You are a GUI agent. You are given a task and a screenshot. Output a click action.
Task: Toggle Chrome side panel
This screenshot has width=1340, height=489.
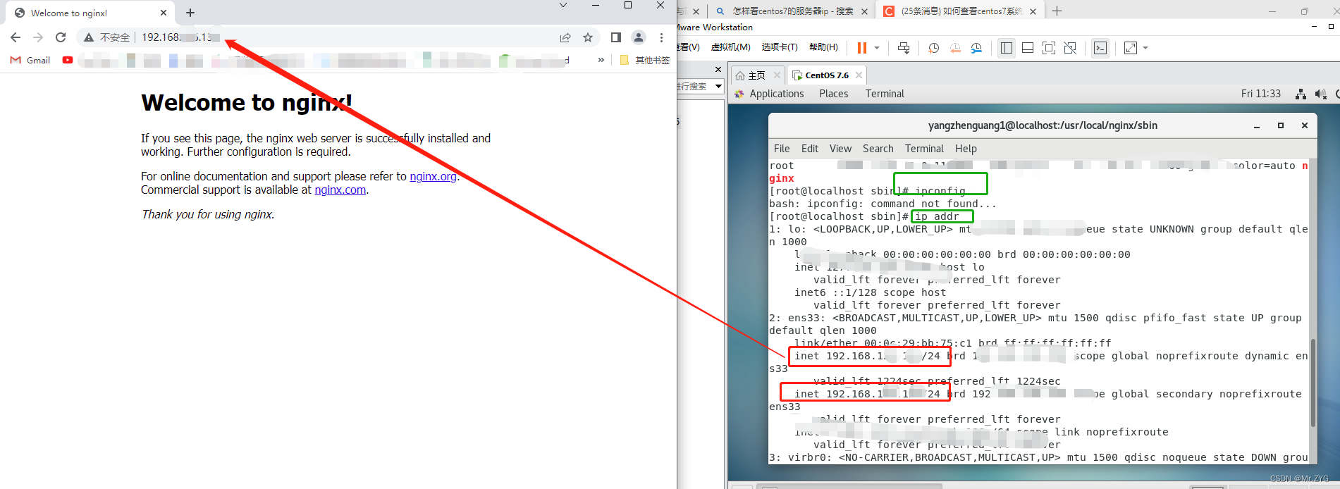tap(616, 37)
